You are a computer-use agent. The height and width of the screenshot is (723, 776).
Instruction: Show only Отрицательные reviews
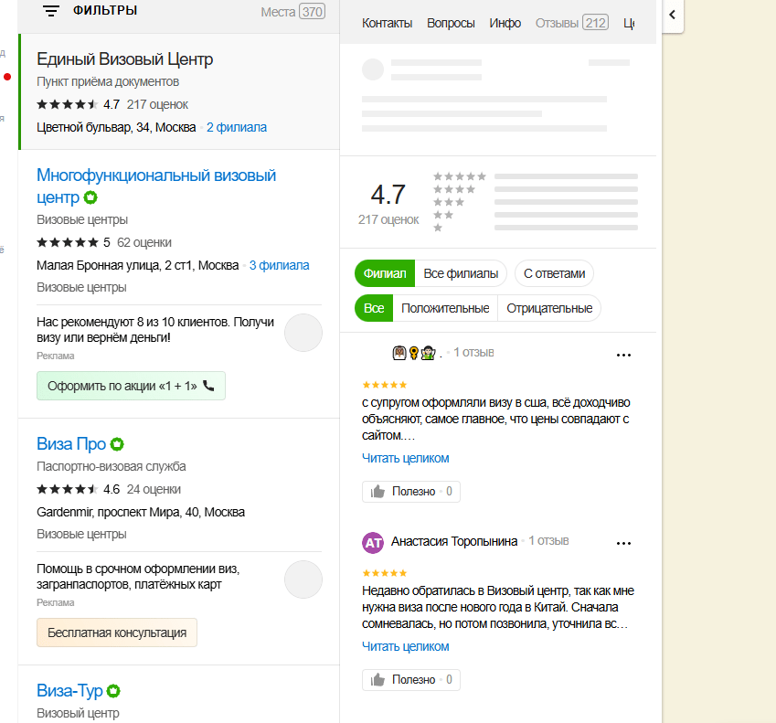coord(549,308)
